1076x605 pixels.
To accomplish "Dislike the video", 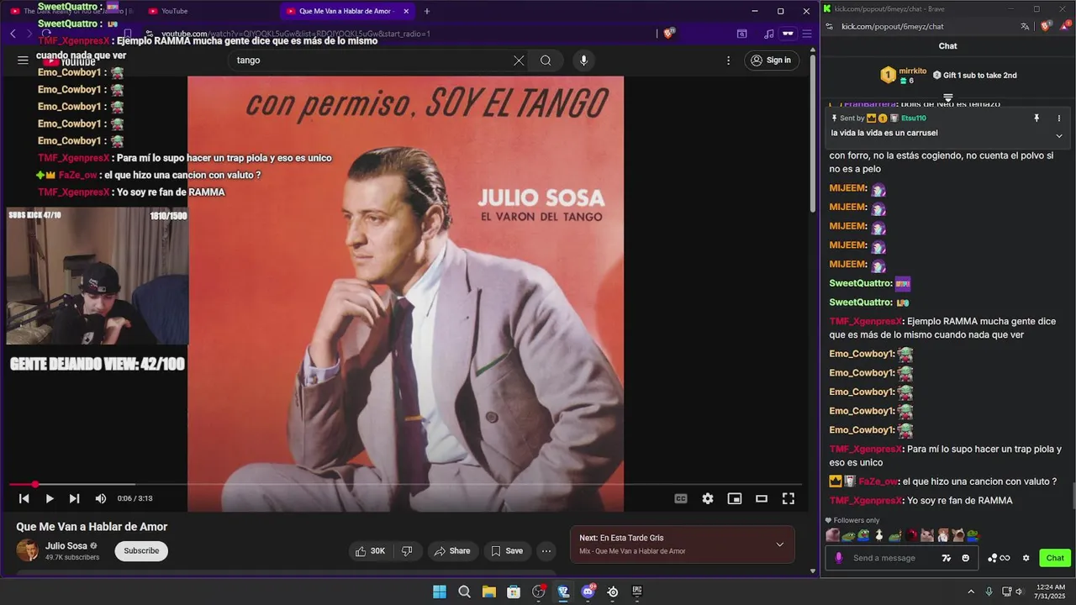I will click(x=407, y=551).
